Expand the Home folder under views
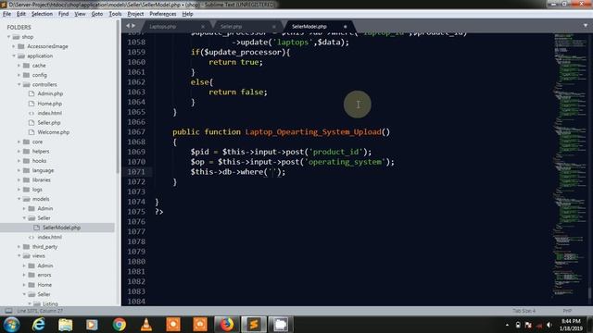Viewport: 593px width, 333px height. (x=24, y=285)
